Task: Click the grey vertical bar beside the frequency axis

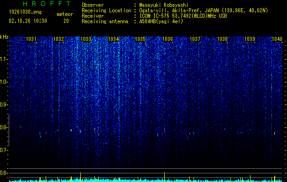Action: pos(9,130)
